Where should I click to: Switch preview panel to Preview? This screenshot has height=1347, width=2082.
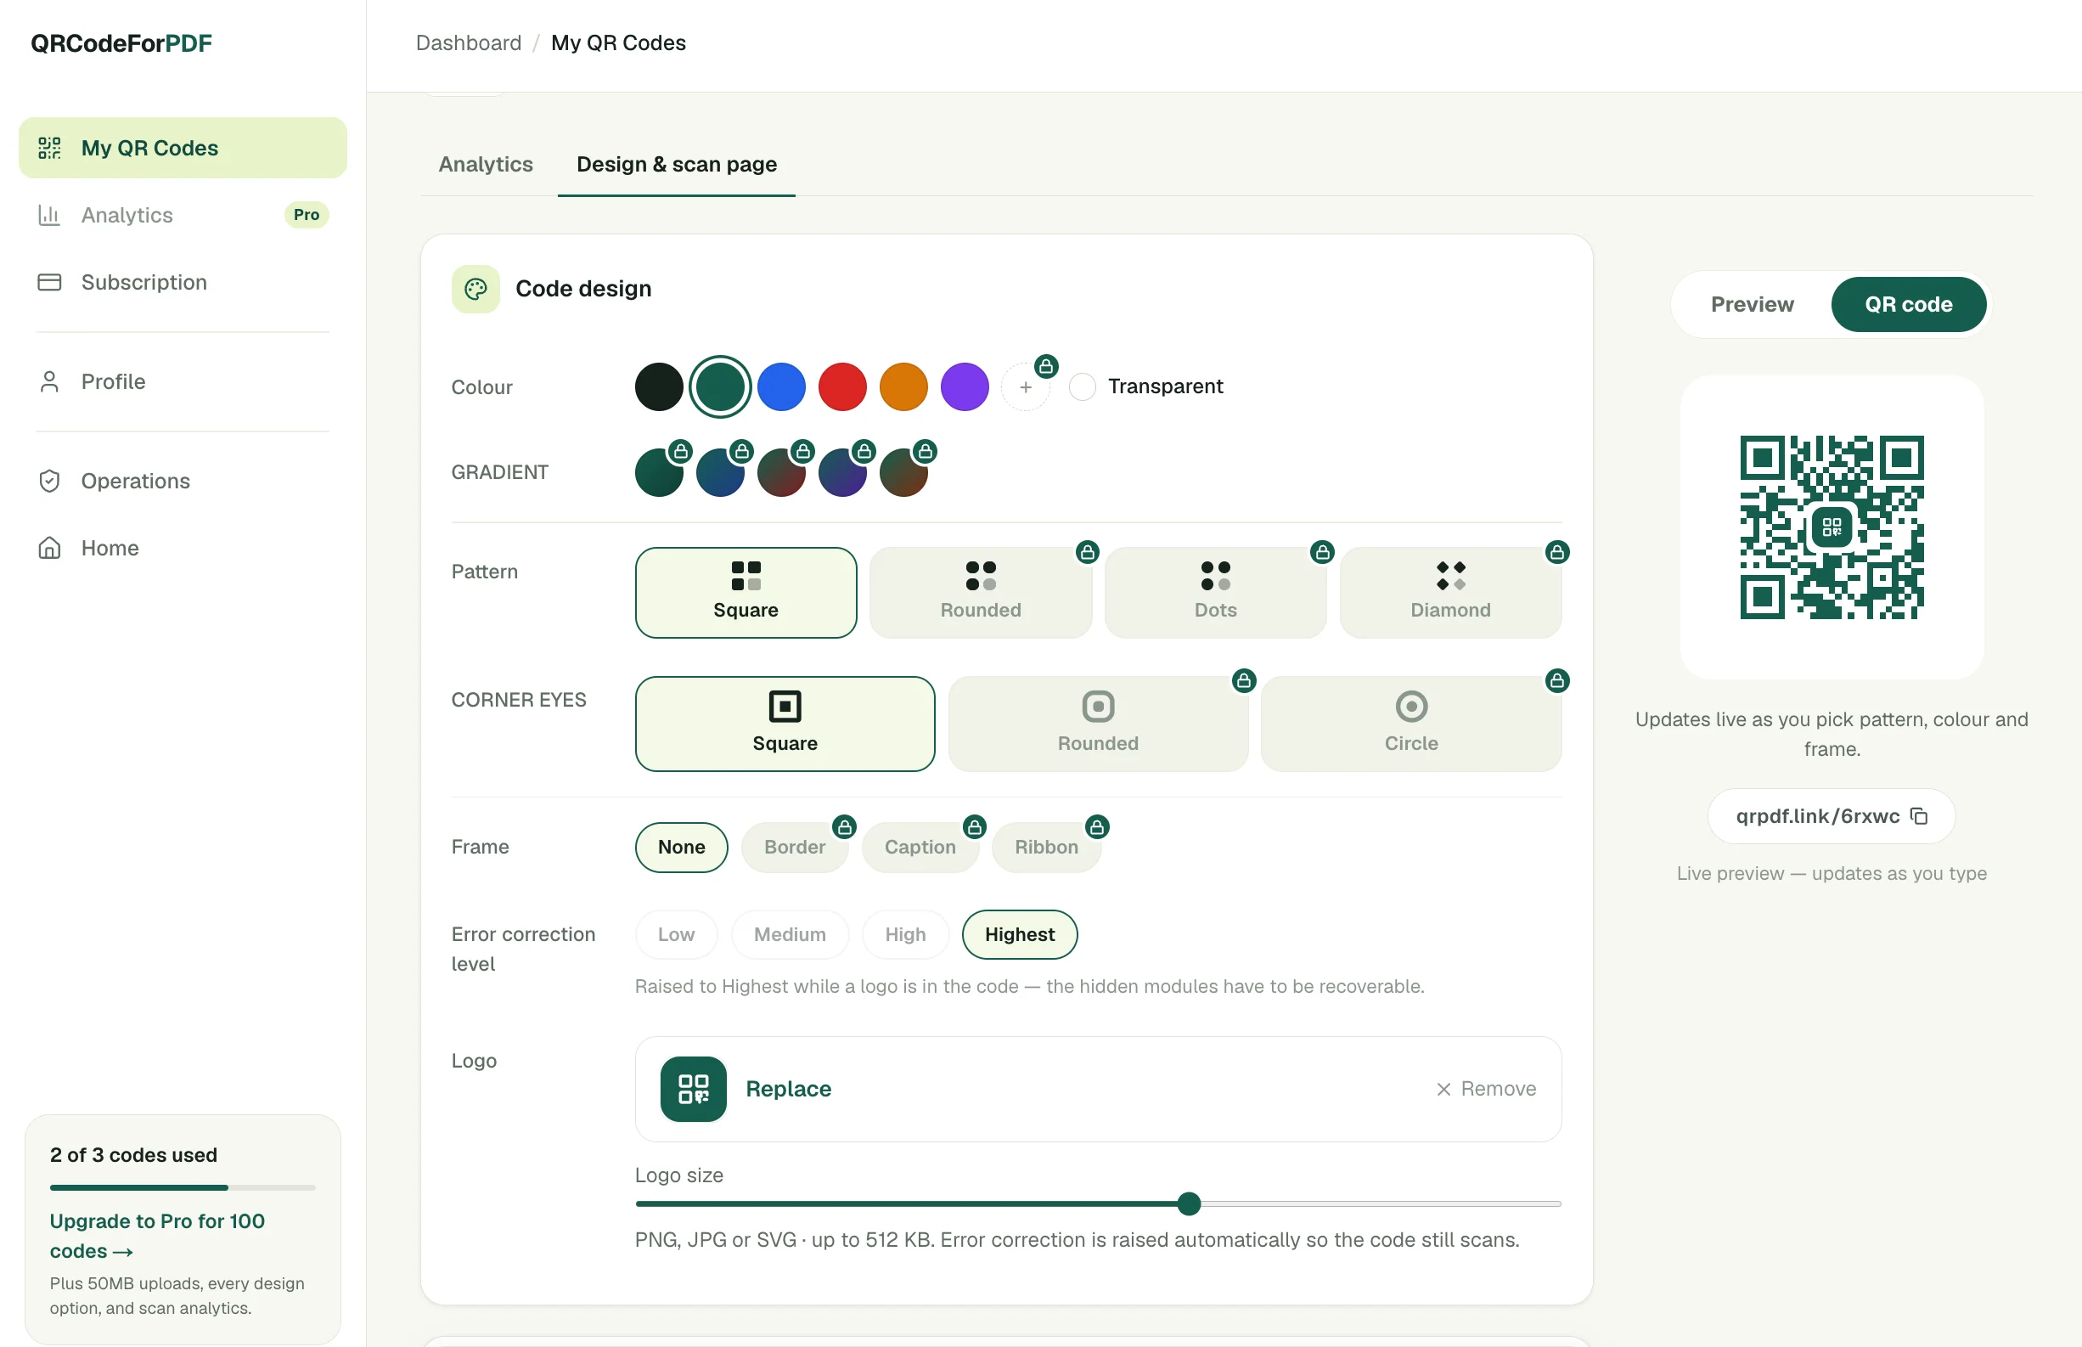pos(1752,304)
